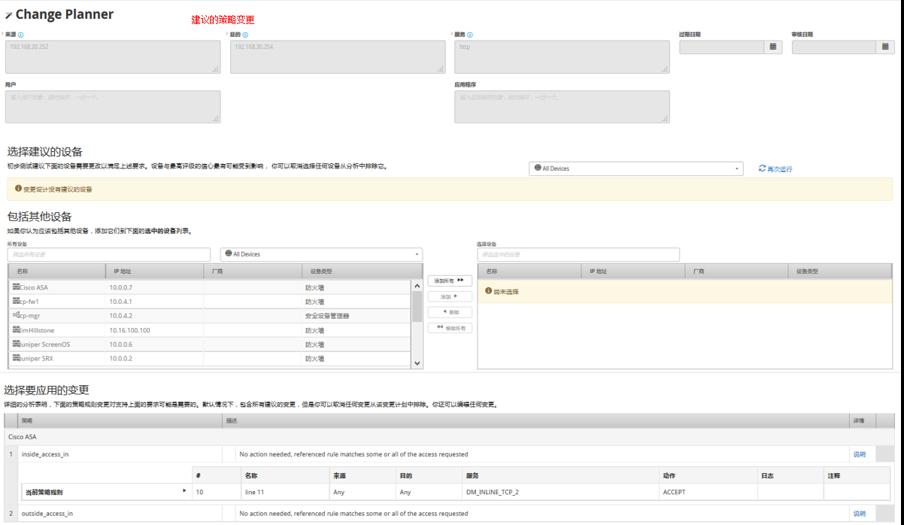Open All Devices filter above device list
This screenshot has width=904, height=525.
(321, 254)
